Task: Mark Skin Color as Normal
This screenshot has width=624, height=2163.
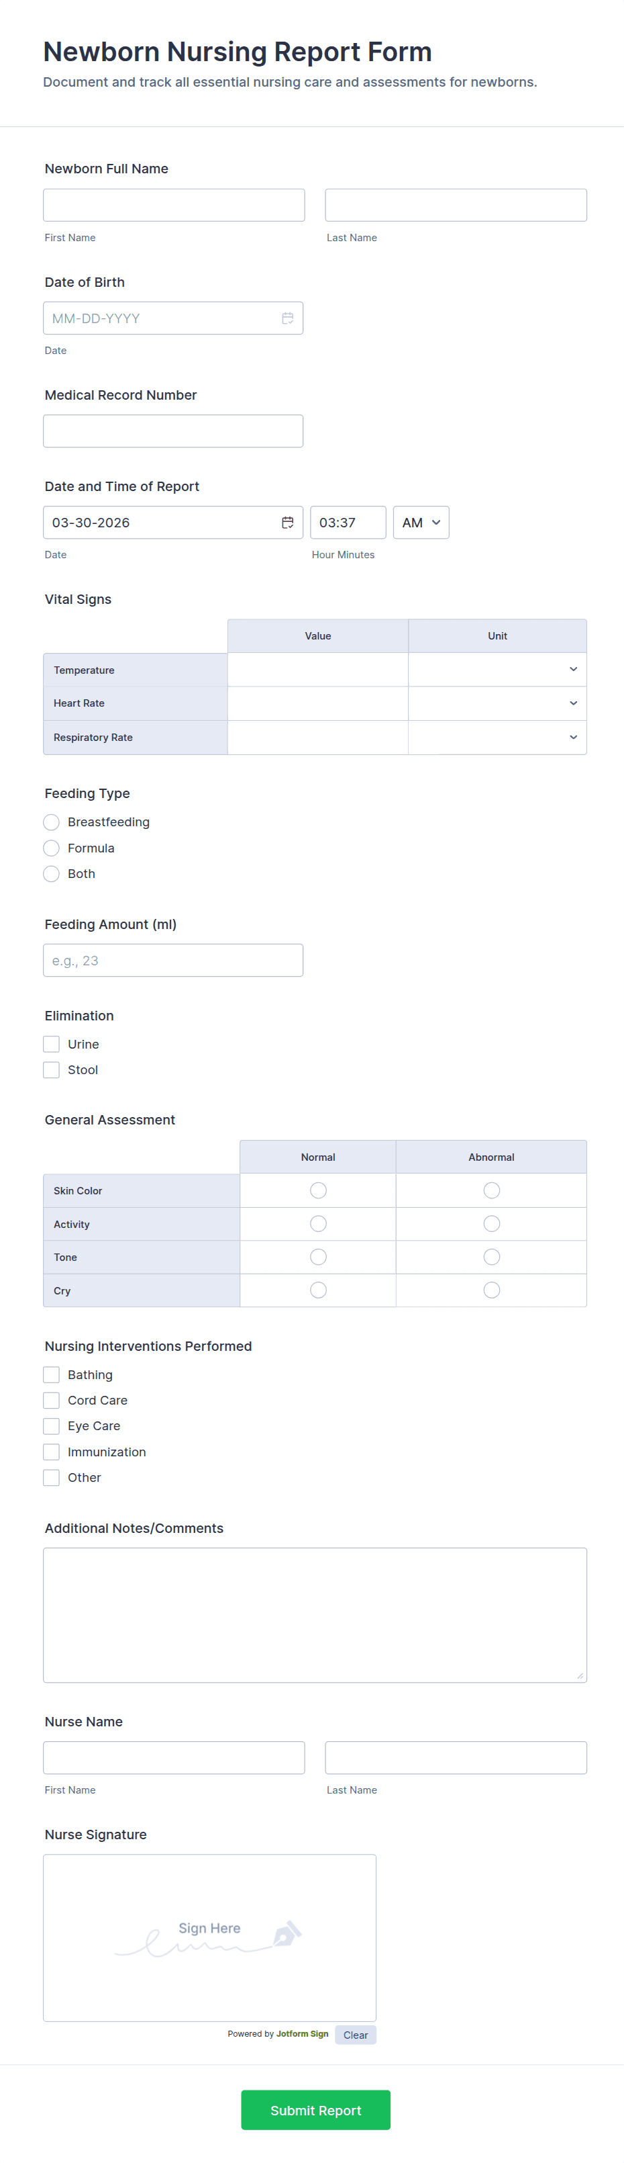Action: click(318, 1190)
